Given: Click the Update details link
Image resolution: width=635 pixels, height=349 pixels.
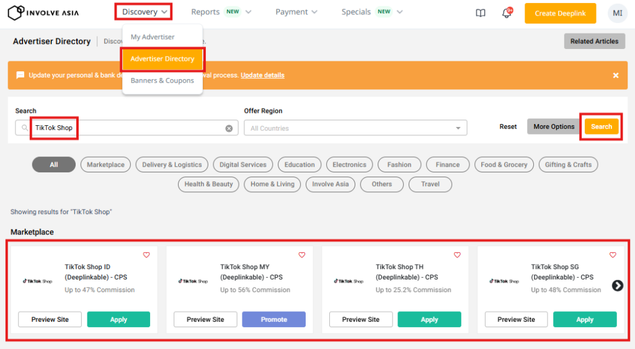Looking at the screenshot, I should click(262, 75).
